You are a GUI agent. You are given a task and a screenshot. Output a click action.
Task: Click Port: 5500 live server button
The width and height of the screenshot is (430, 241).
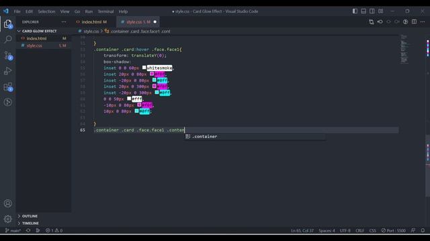coord(394,230)
